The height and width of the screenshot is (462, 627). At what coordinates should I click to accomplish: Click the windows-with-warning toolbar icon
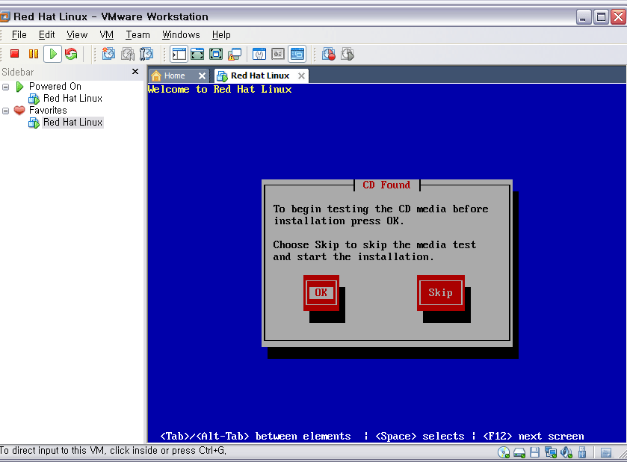pos(235,54)
